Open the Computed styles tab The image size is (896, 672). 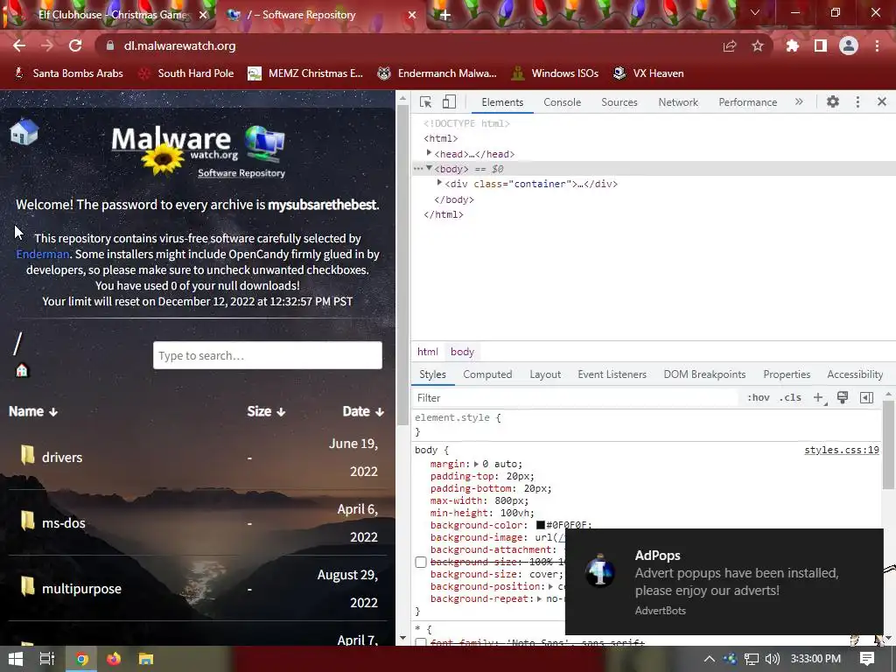click(x=487, y=374)
